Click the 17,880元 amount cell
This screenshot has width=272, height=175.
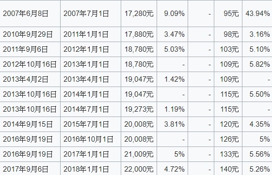click(x=139, y=34)
